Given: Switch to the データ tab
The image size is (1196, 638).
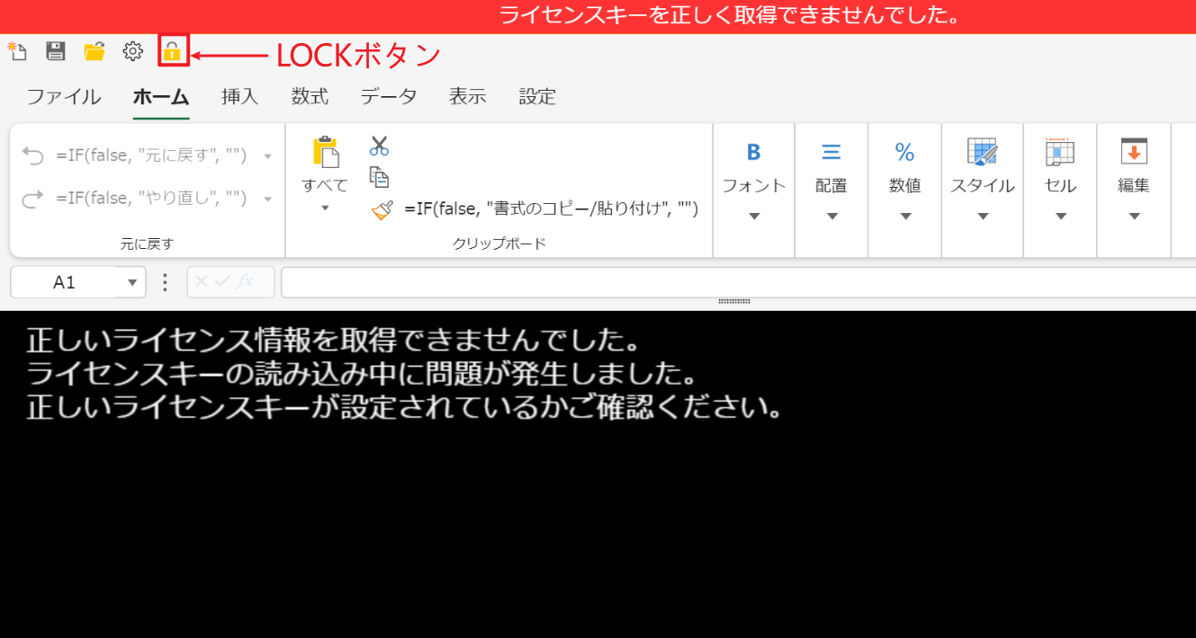Looking at the screenshot, I should pyautogui.click(x=389, y=97).
